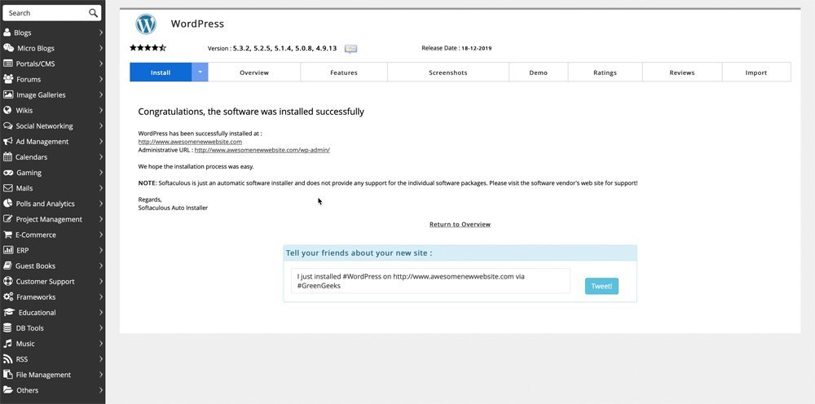Expand the Frameworks category chevron
The width and height of the screenshot is (815, 404).
coord(100,296)
